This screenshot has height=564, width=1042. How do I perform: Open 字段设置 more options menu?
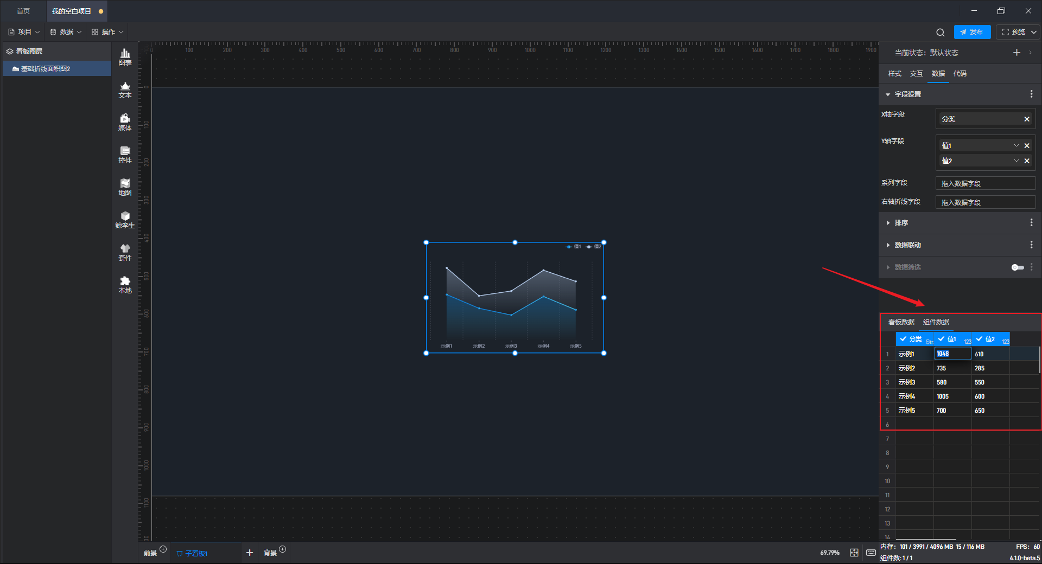tap(1031, 94)
